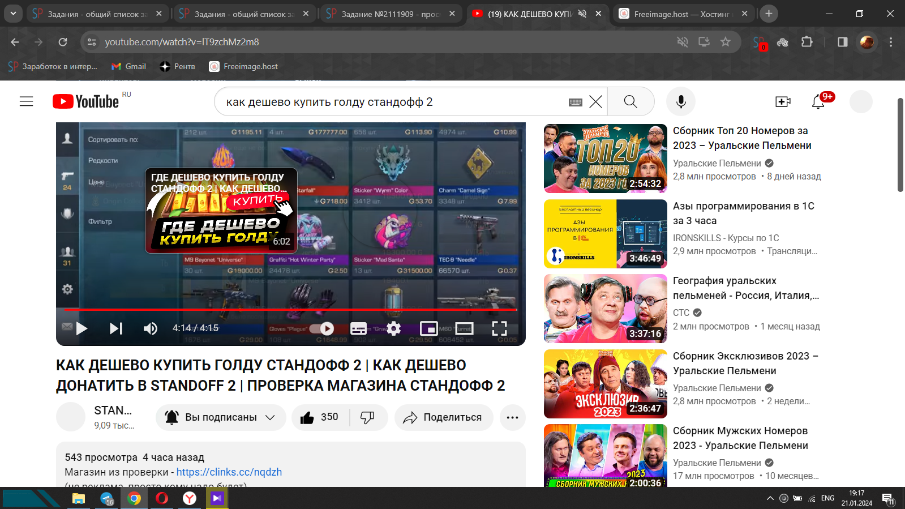Switch to theater mode
This screenshot has height=509, width=905.
[464, 328]
